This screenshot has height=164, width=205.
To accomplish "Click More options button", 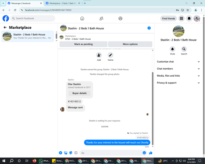I will [130, 44].
